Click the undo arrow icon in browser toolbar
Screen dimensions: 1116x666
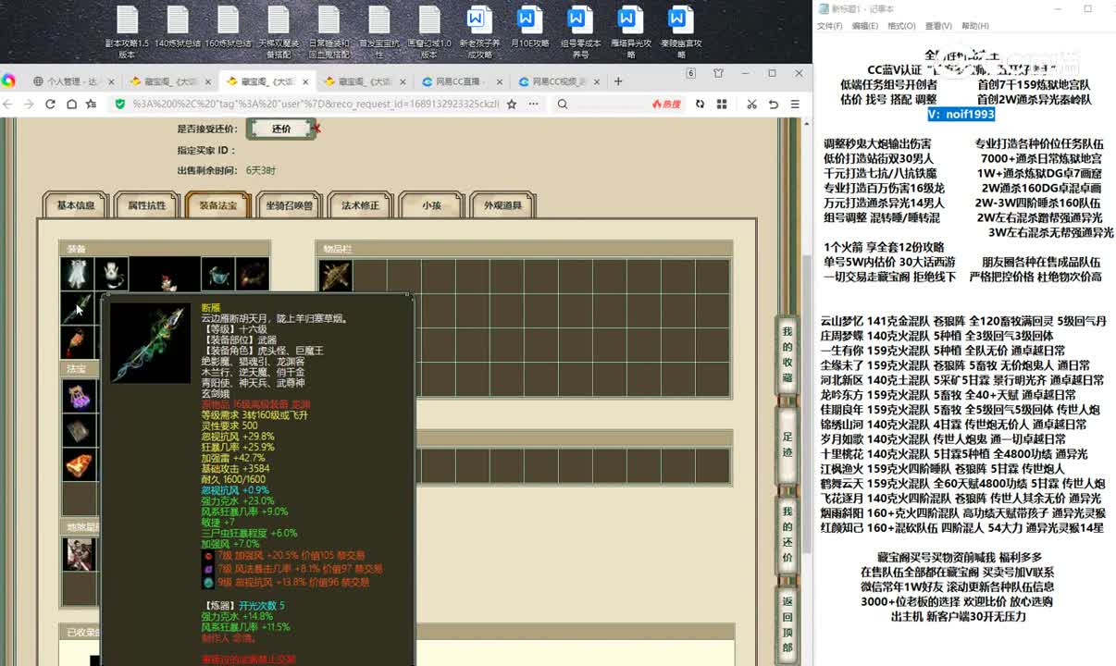coord(774,105)
